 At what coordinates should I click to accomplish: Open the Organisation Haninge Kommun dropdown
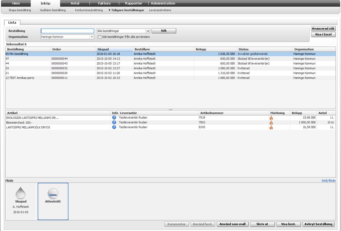(x=67, y=37)
